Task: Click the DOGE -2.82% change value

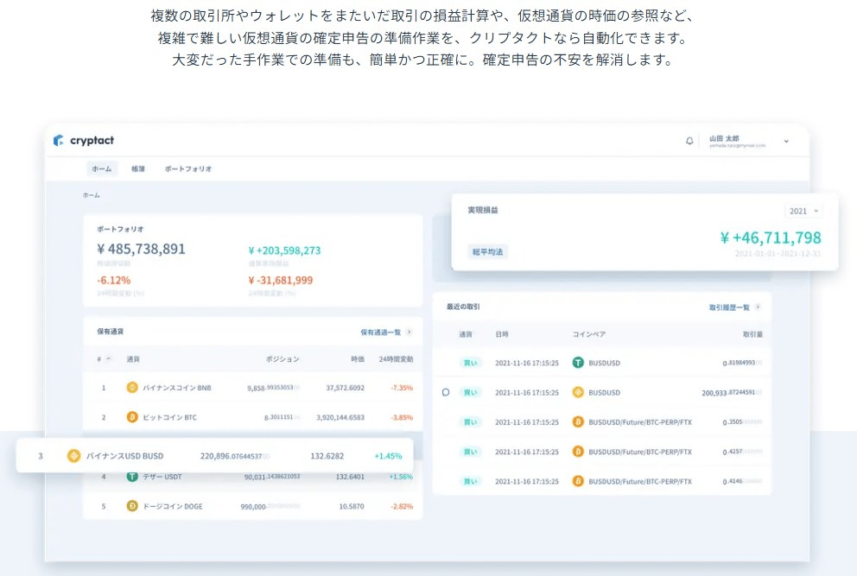Action: 402,507
